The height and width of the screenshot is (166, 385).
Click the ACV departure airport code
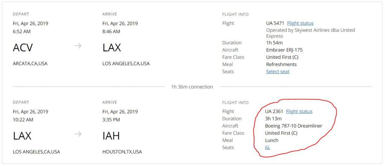(23, 48)
